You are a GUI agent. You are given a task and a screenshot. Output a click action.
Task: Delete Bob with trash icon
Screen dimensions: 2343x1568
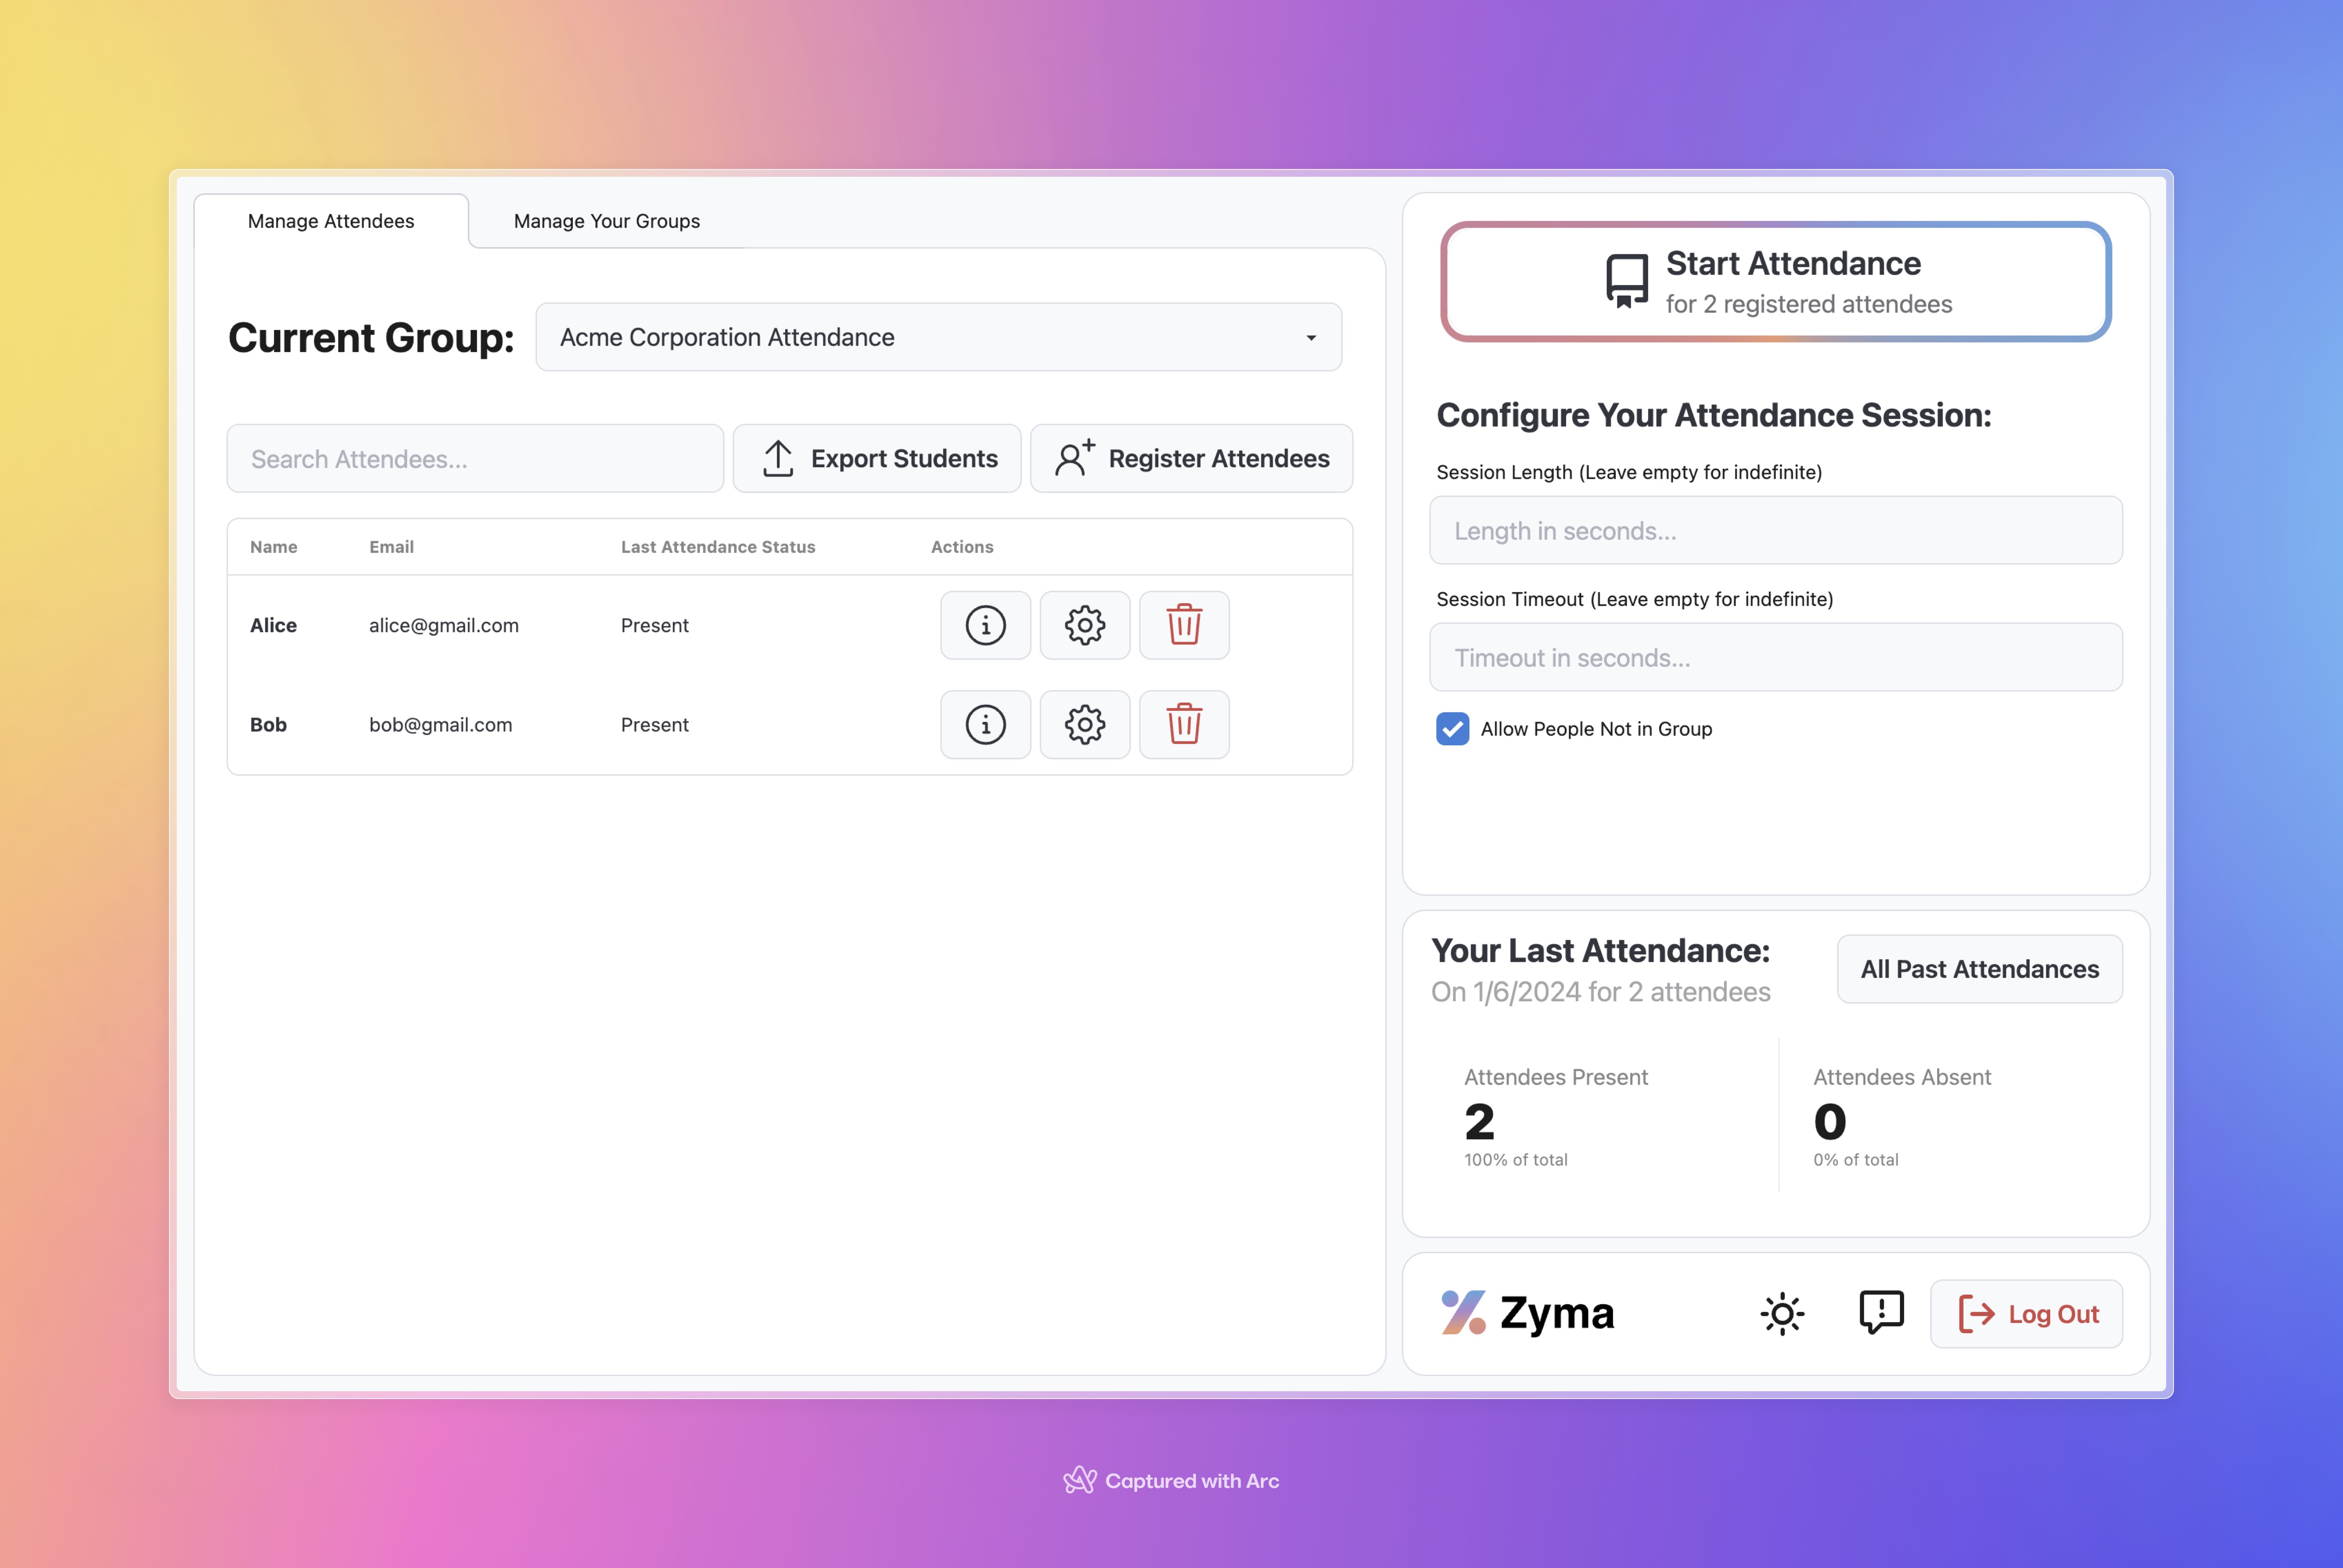pyautogui.click(x=1184, y=724)
